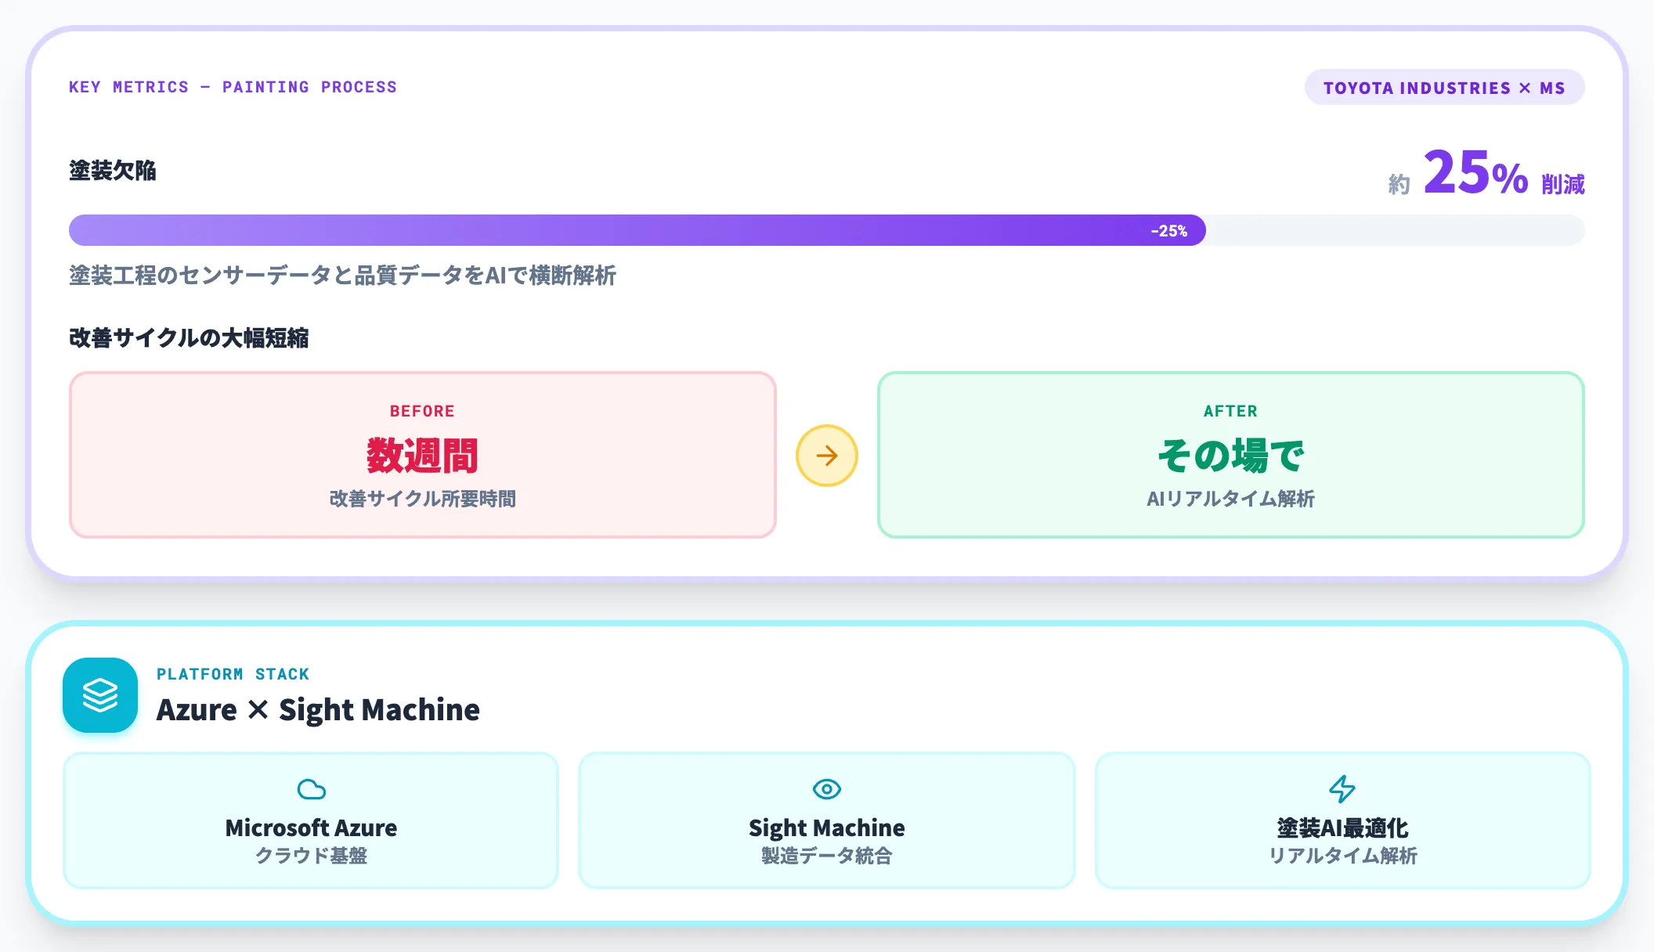Click the cloud icon above Microsoft Azure
Viewport: 1654px width, 952px height.
click(x=312, y=789)
